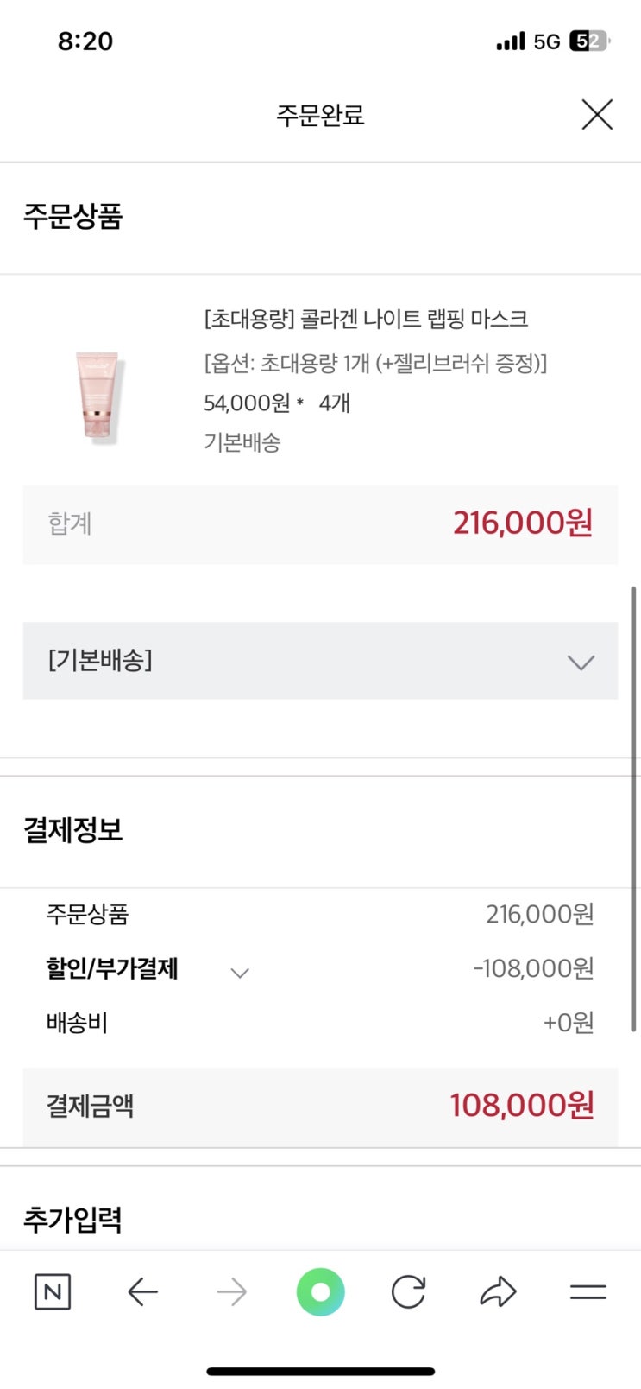Go back with the left arrow

(x=142, y=1292)
